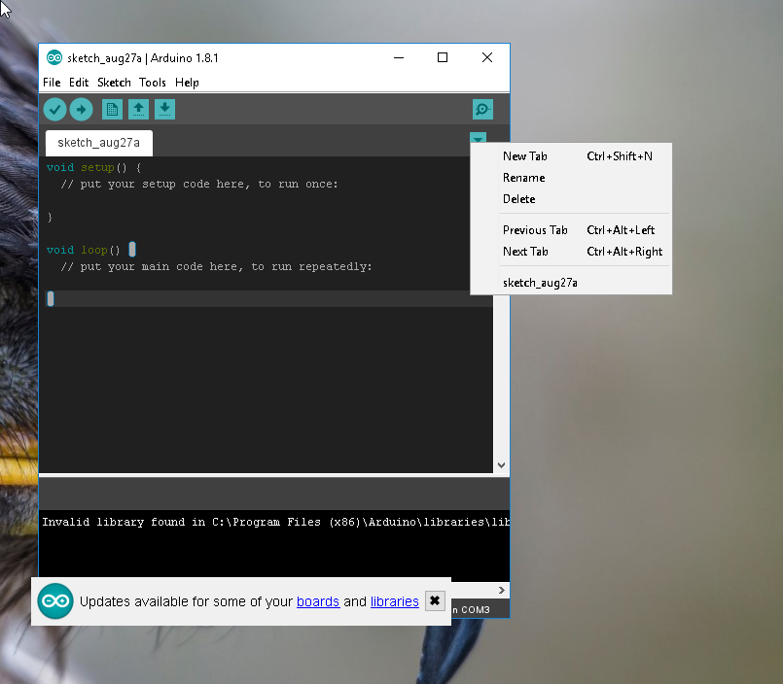Open the boards update link
This screenshot has height=684, width=783.
click(318, 601)
